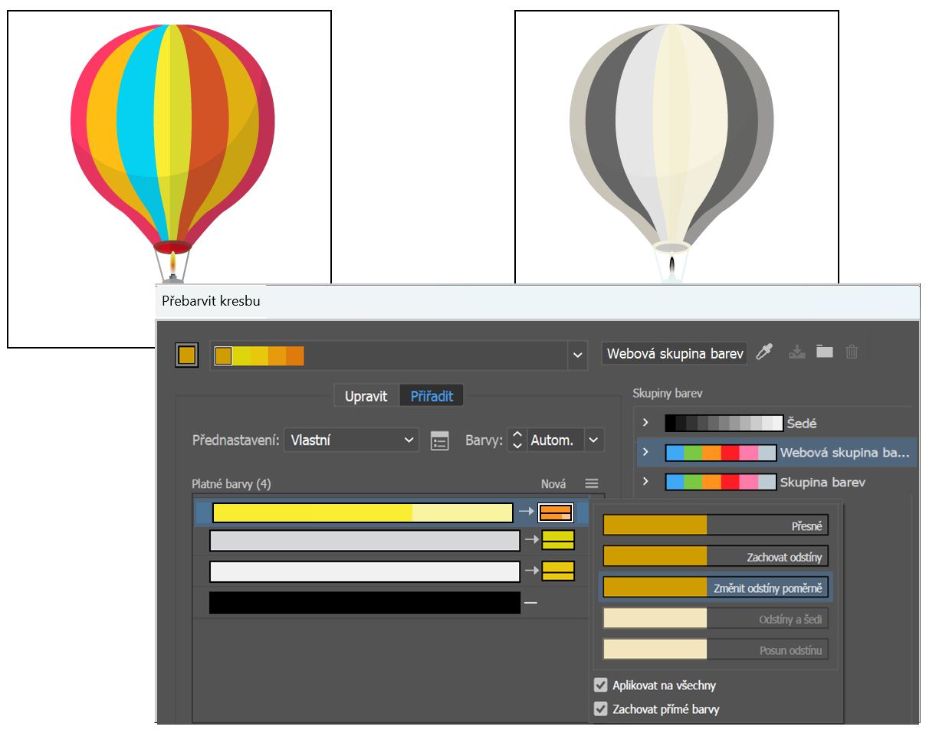Select the light gray current color bar
The image size is (939, 743).
(365, 541)
